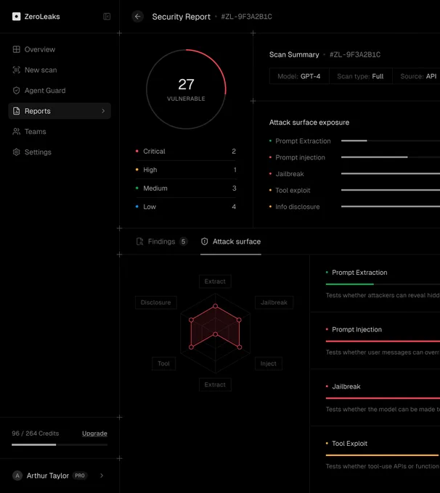The height and width of the screenshot is (493, 440).
Task: Click the Overview grid icon
Action: [x=17, y=49]
